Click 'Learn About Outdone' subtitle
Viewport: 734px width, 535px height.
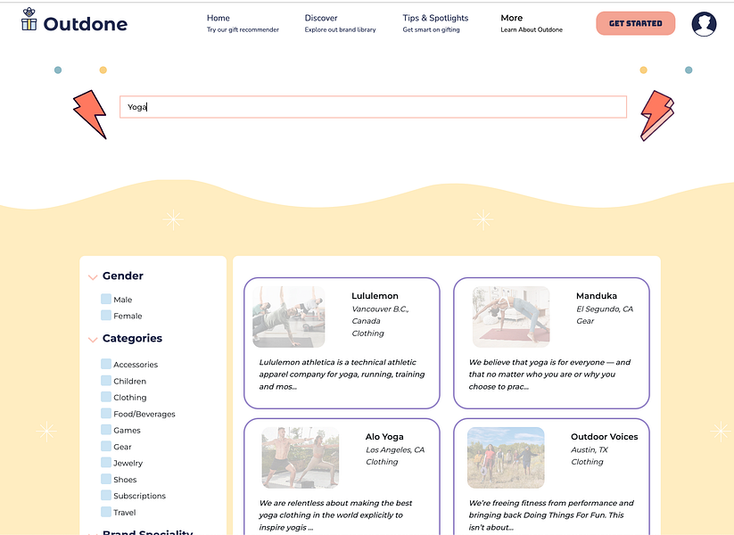532,29
